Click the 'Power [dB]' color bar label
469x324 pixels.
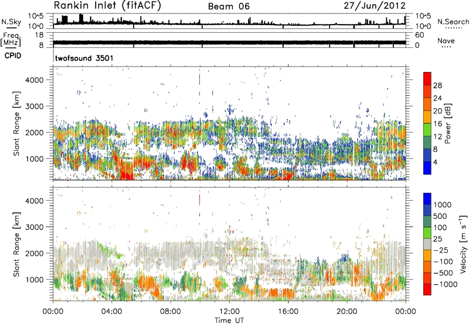pyautogui.click(x=447, y=123)
